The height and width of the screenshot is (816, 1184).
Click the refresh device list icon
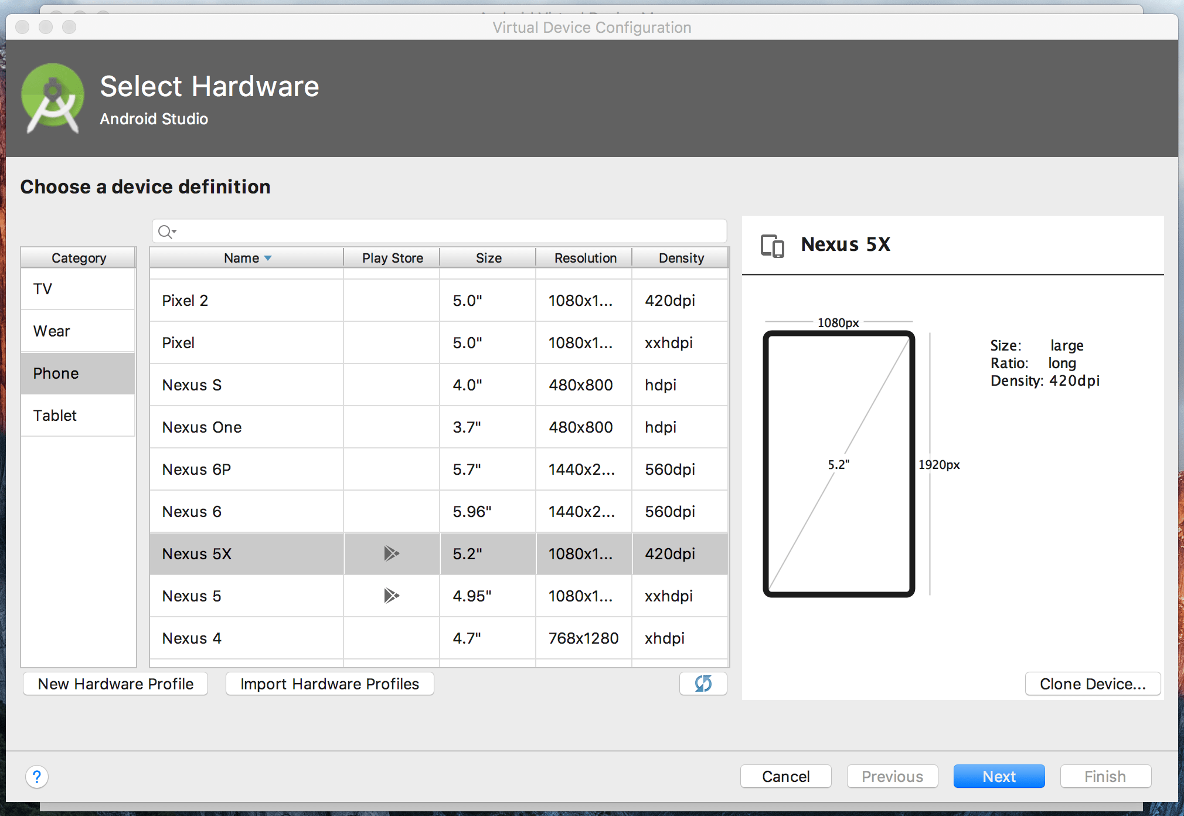coord(703,684)
